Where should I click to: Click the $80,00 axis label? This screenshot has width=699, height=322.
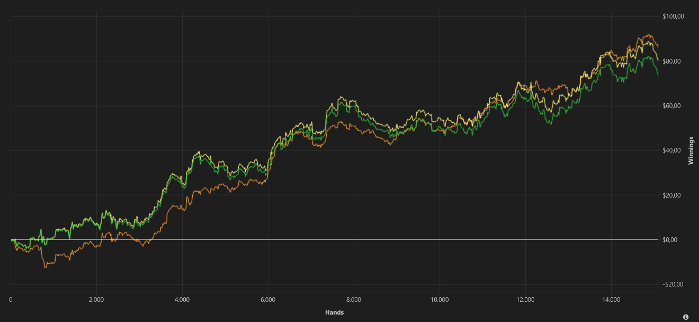point(672,61)
